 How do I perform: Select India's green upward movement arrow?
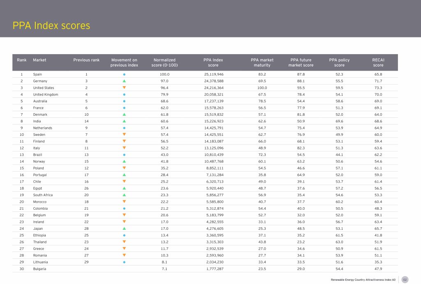pos(124,121)
